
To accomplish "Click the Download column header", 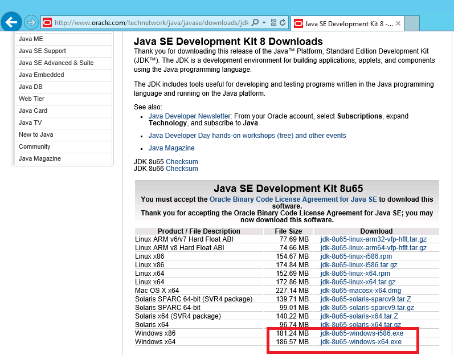I will (x=377, y=231).
